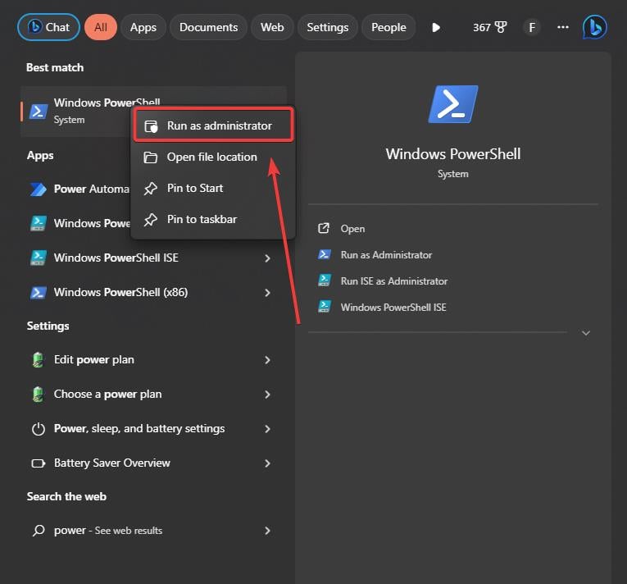Click the Windows PowerShell (x86) icon
Viewport: 627px width, 584px height.
39,293
